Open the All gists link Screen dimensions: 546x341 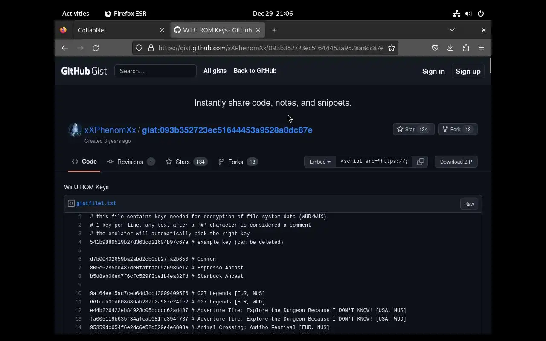point(215,71)
